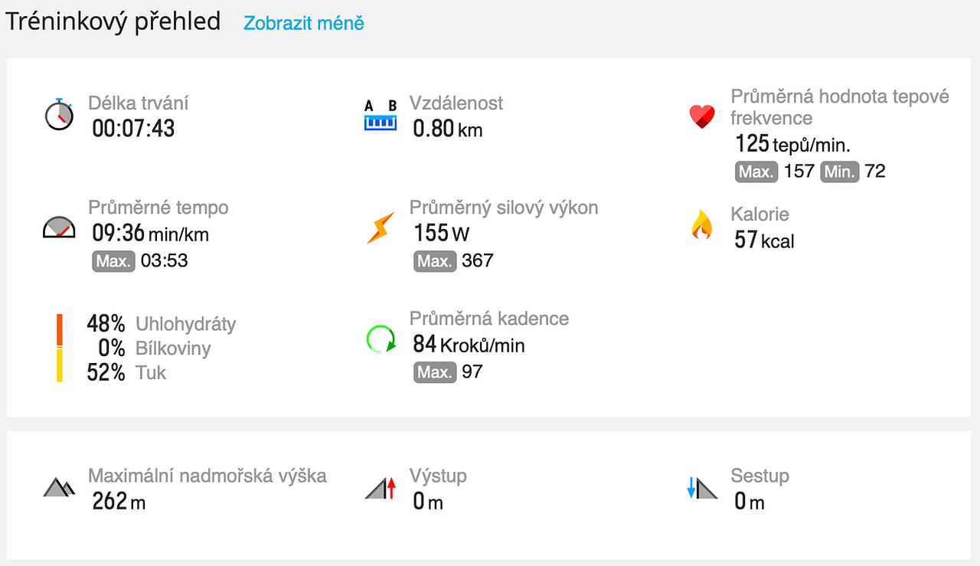
Task: Click the Max. heart rate badge
Action: coord(756,172)
